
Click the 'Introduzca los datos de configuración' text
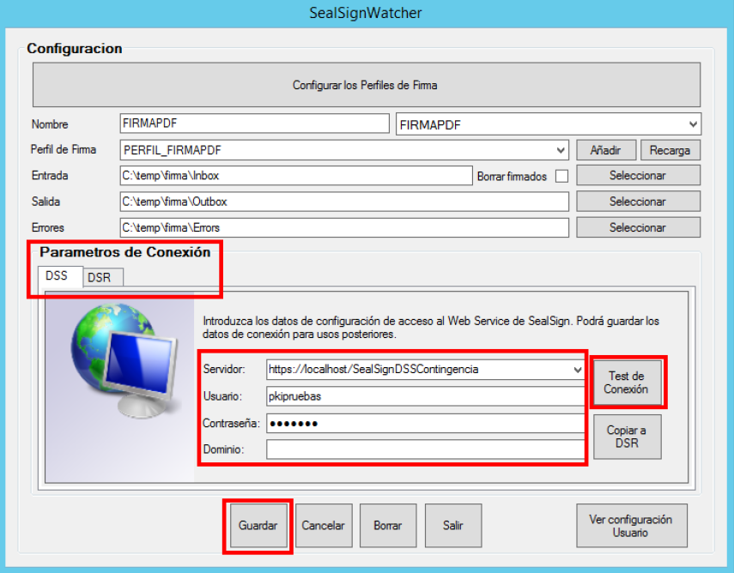(431, 328)
